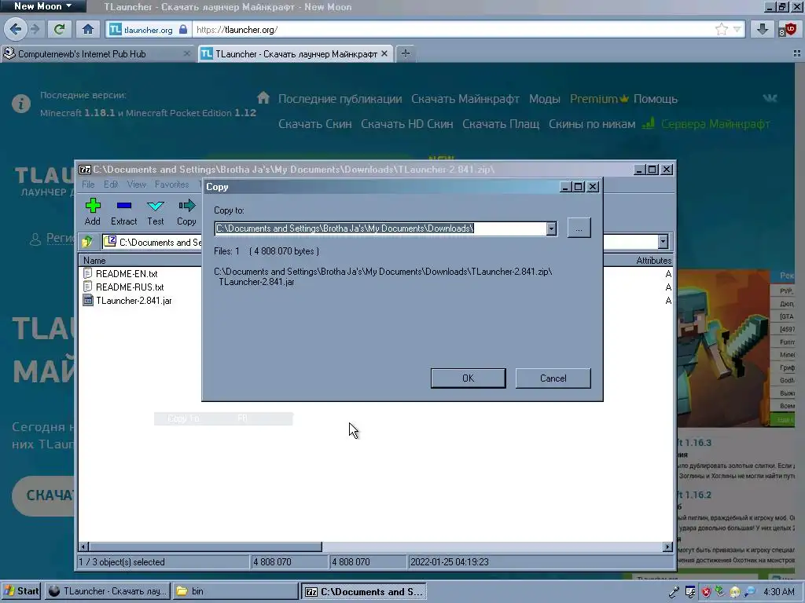Viewport: 805px width, 603px height.
Task: Open Скины по никам link
Action: click(591, 123)
